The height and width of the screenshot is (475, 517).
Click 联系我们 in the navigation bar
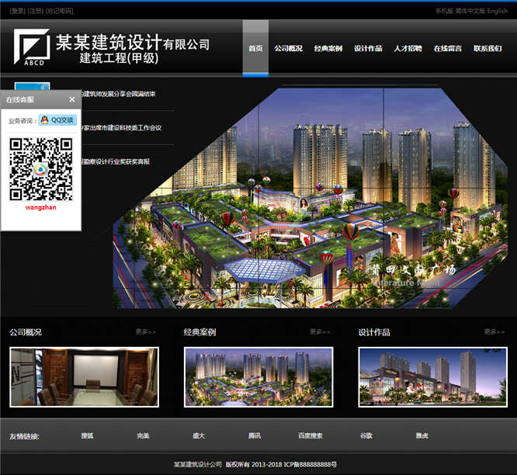(488, 48)
